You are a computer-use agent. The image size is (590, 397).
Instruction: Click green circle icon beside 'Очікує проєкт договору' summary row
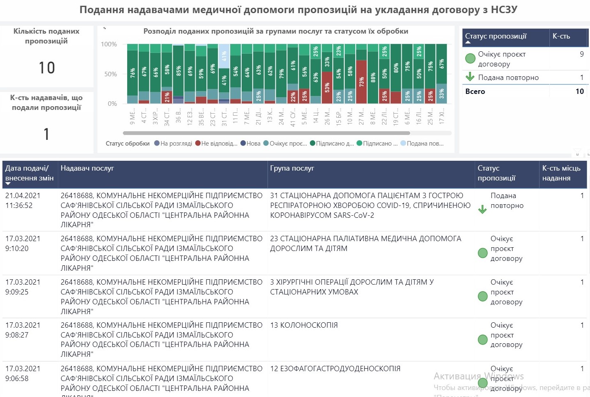tap(470, 59)
